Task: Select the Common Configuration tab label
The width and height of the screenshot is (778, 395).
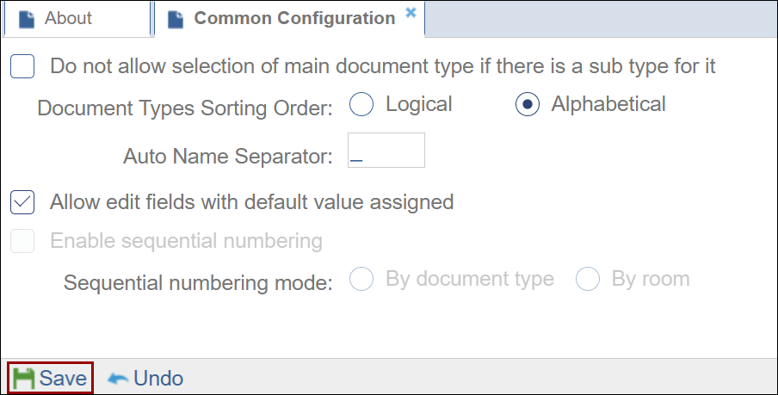Action: pyautogui.click(x=294, y=18)
